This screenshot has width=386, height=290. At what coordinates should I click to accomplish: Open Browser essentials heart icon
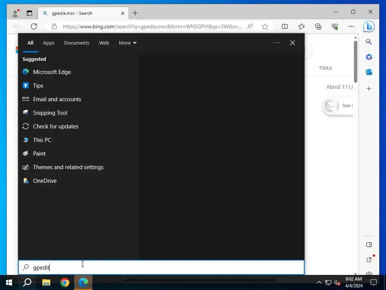[335, 26]
